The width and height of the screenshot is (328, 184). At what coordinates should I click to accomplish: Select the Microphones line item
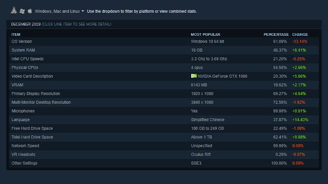click(x=164, y=111)
